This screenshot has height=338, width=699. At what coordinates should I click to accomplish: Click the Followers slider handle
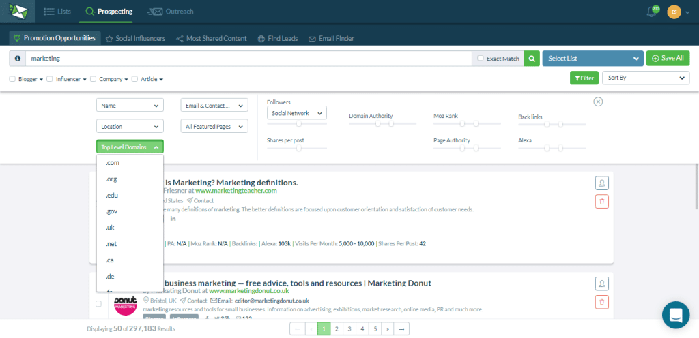298,123
